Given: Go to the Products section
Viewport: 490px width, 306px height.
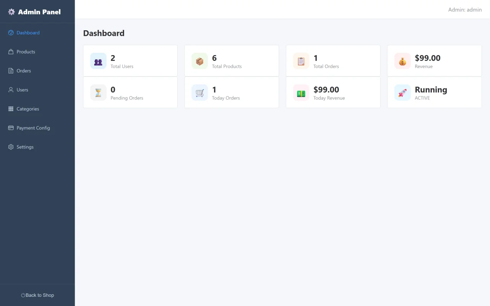Looking at the screenshot, I should (x=38, y=52).
